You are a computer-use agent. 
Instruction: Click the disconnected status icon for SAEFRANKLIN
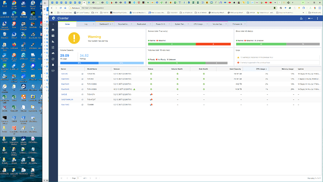pyautogui.click(x=151, y=99)
